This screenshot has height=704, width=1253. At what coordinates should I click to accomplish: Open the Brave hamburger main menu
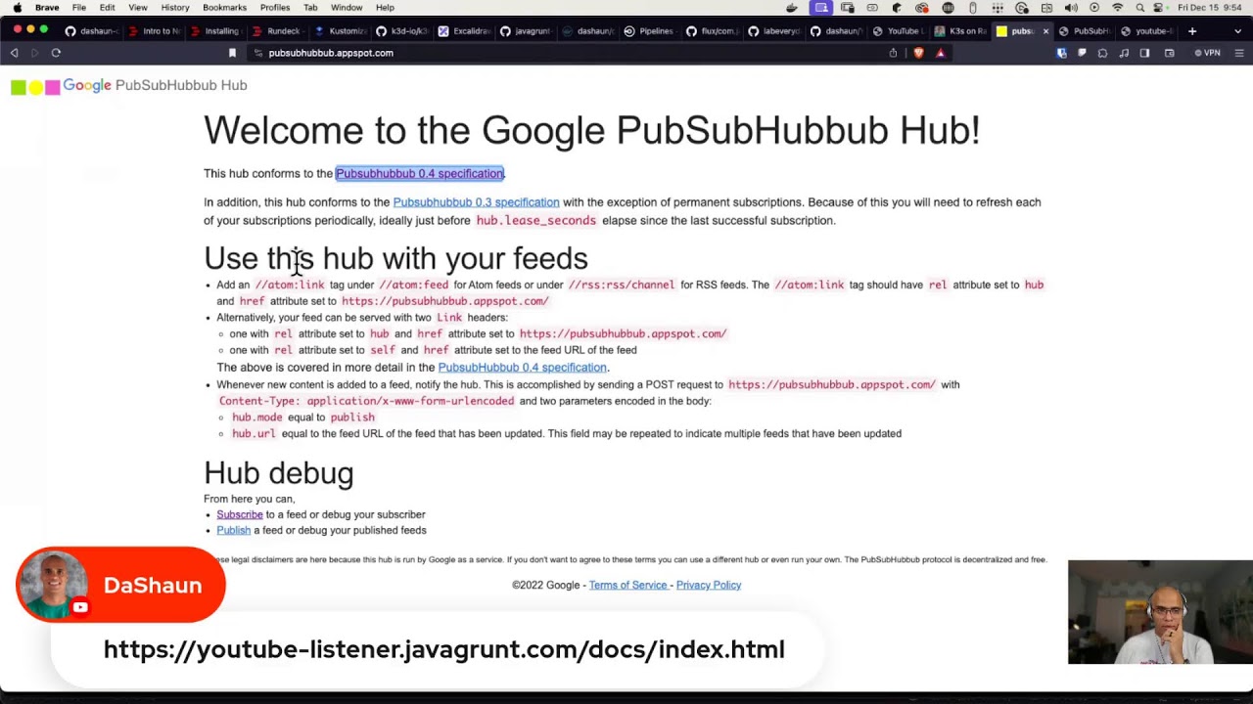point(1238,53)
